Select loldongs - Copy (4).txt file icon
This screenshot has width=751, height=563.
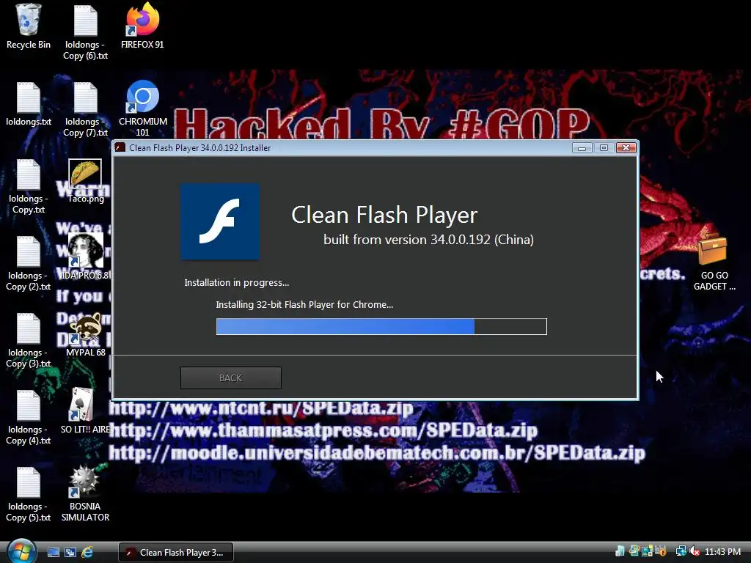click(x=29, y=417)
